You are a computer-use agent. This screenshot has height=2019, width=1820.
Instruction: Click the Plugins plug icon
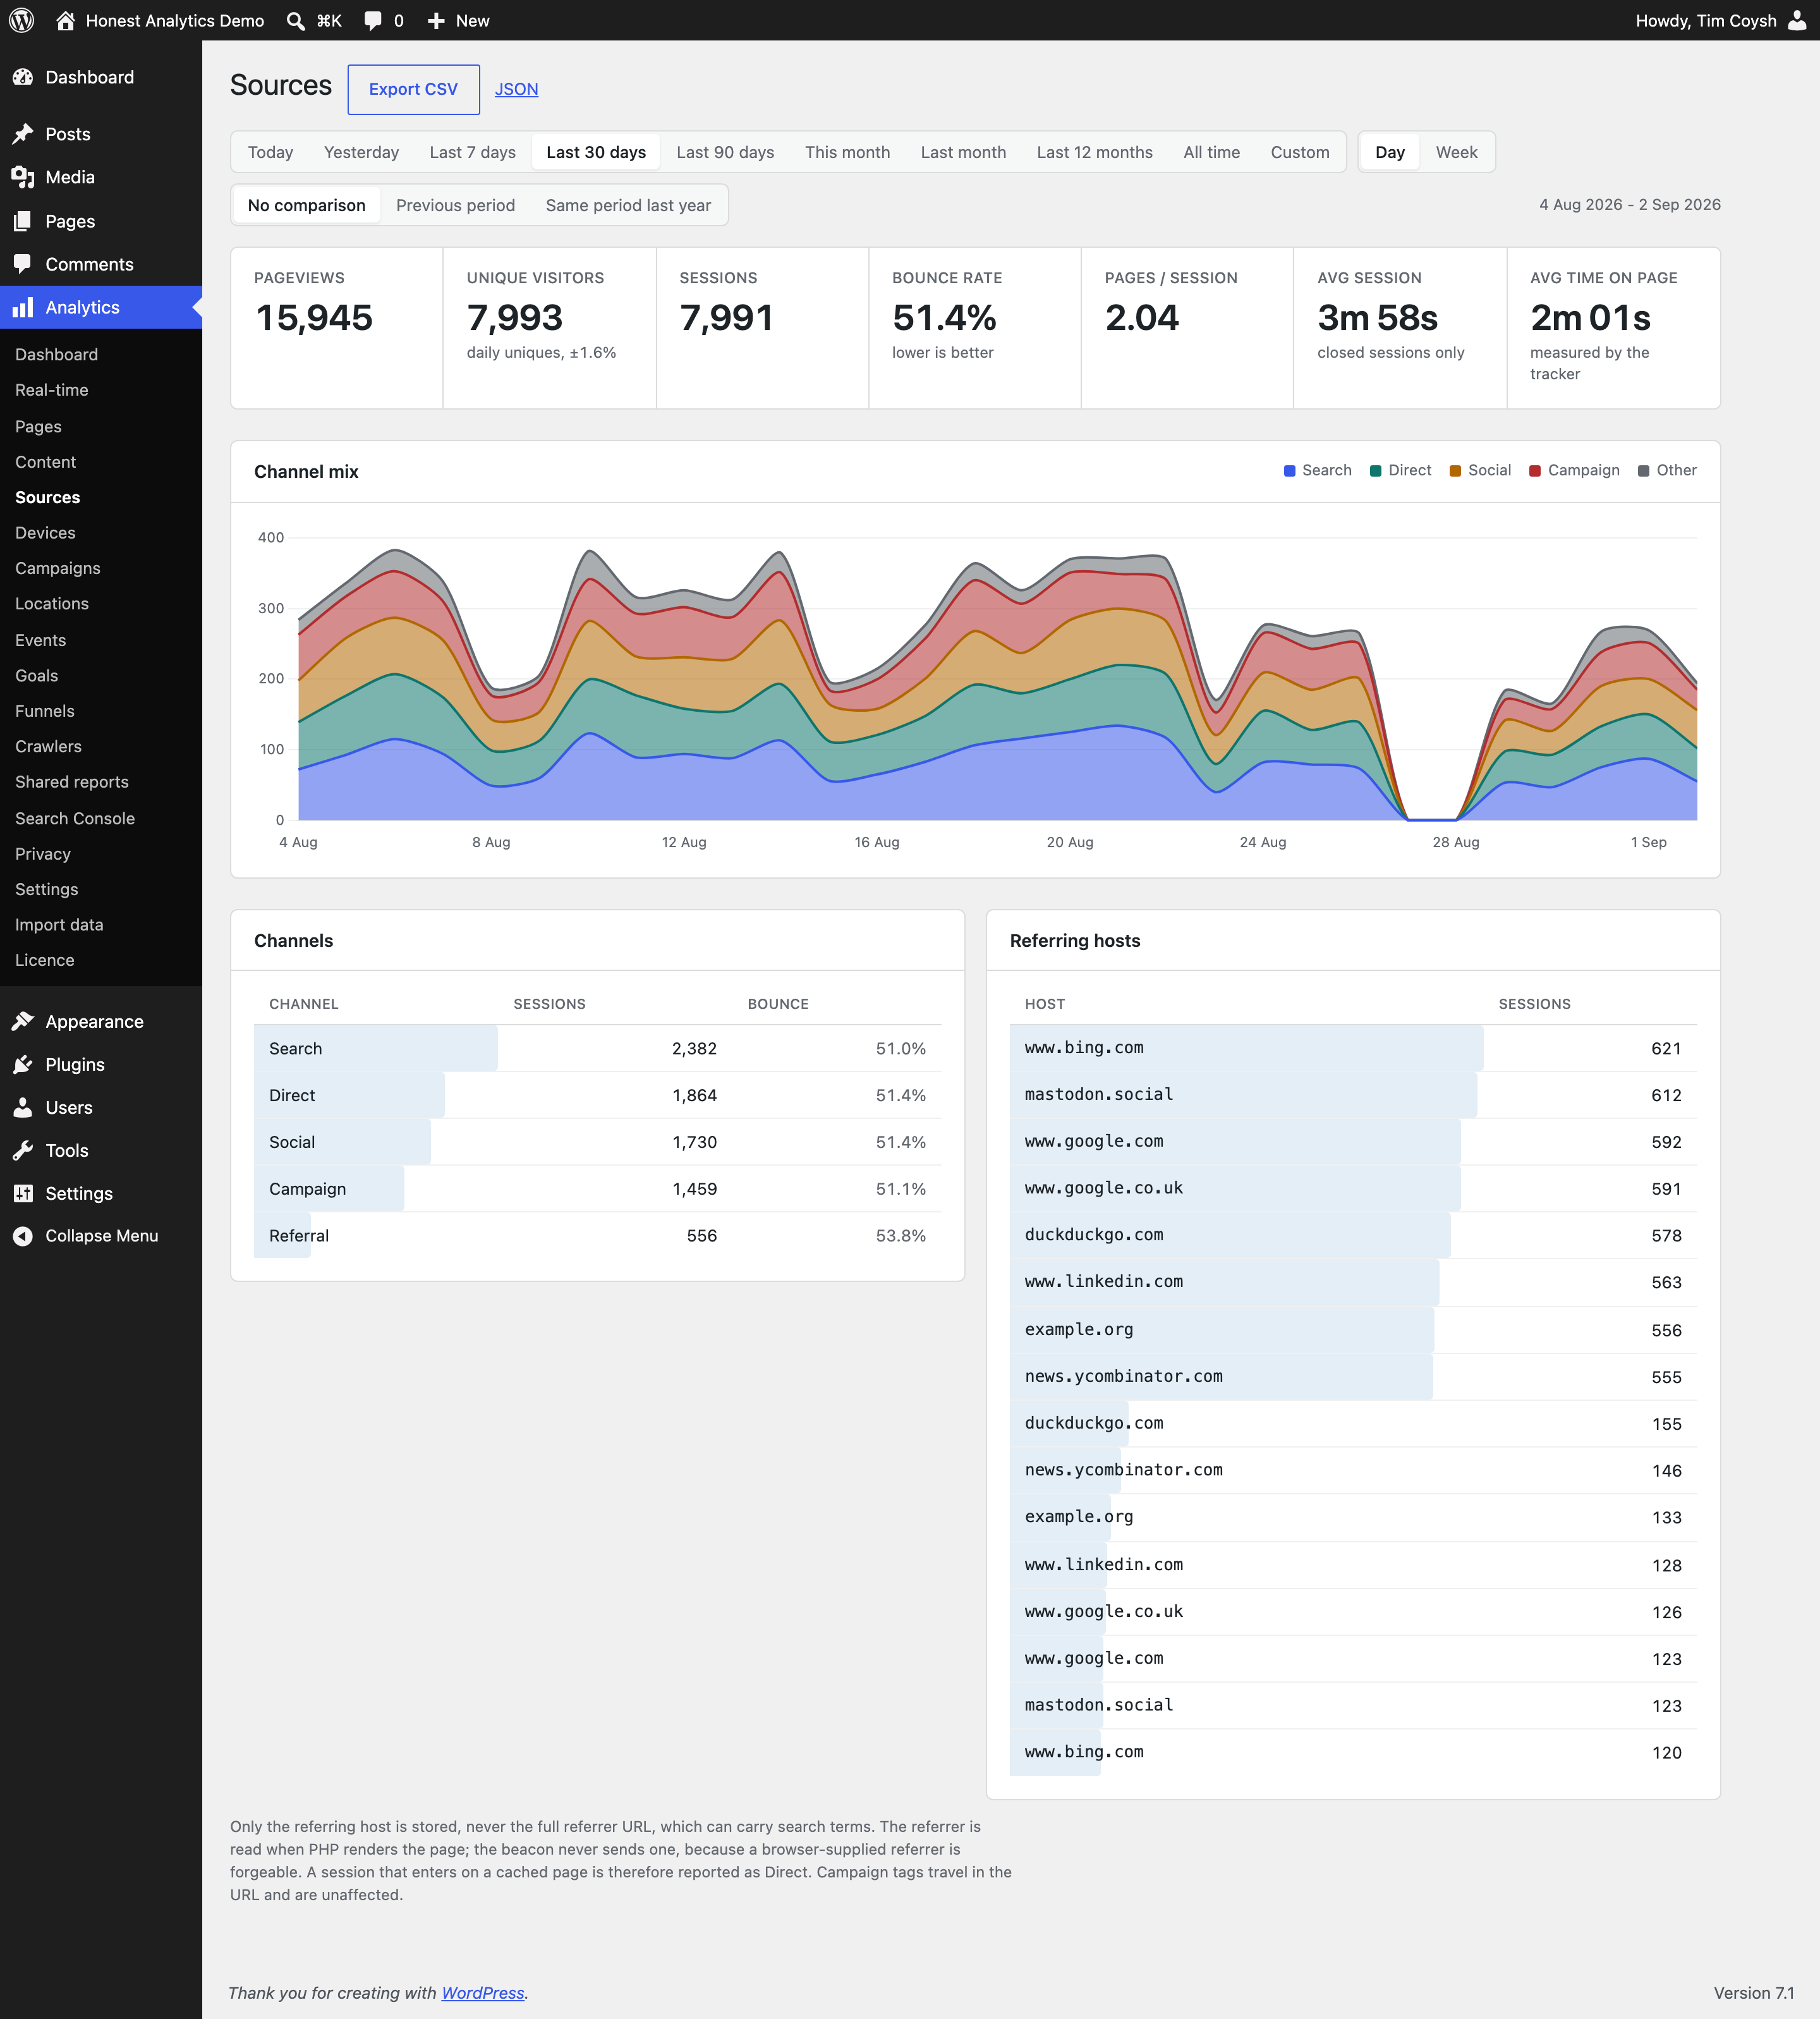click(23, 1064)
